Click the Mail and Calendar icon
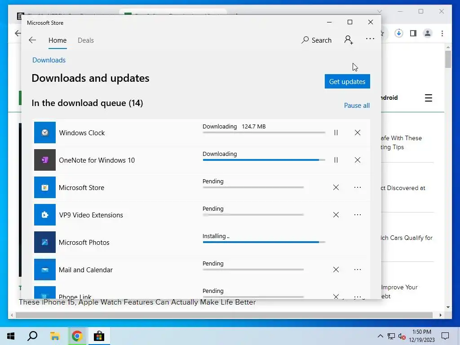Viewport: 460px width, 345px height. (45, 270)
